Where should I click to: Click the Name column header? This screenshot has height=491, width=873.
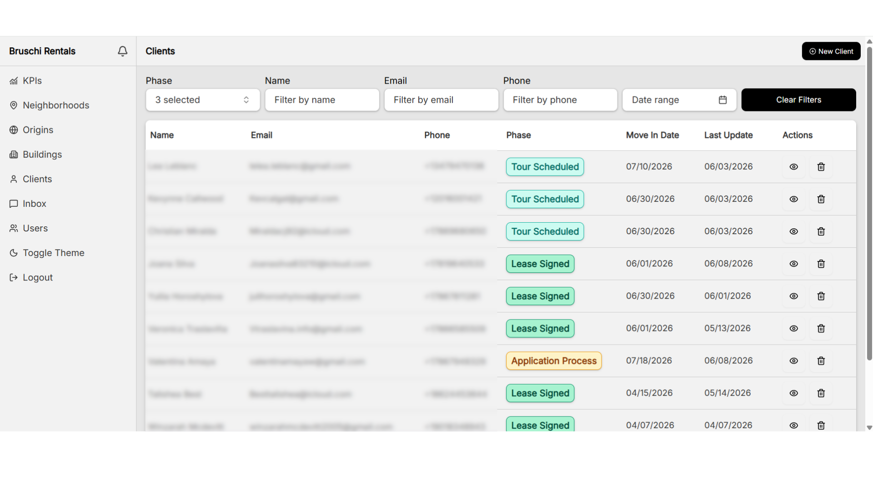(162, 135)
